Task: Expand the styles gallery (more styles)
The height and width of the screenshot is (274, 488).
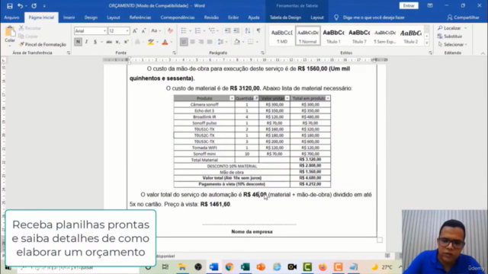Action: [x=427, y=43]
